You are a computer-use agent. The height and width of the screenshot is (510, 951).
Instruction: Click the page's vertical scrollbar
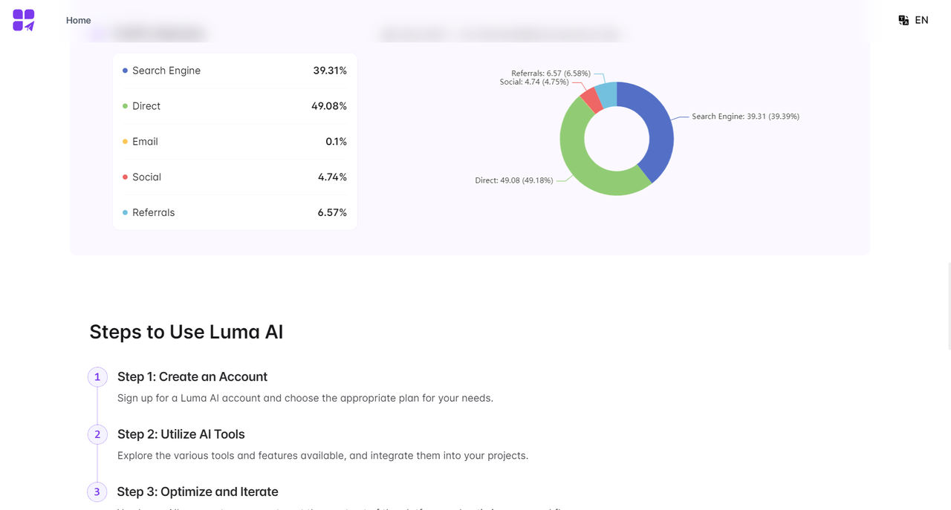click(948, 304)
